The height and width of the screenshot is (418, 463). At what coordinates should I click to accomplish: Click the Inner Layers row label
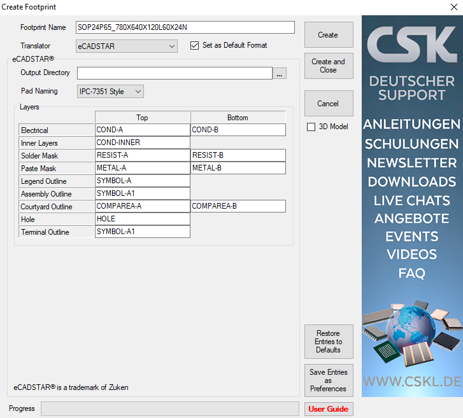(56, 143)
